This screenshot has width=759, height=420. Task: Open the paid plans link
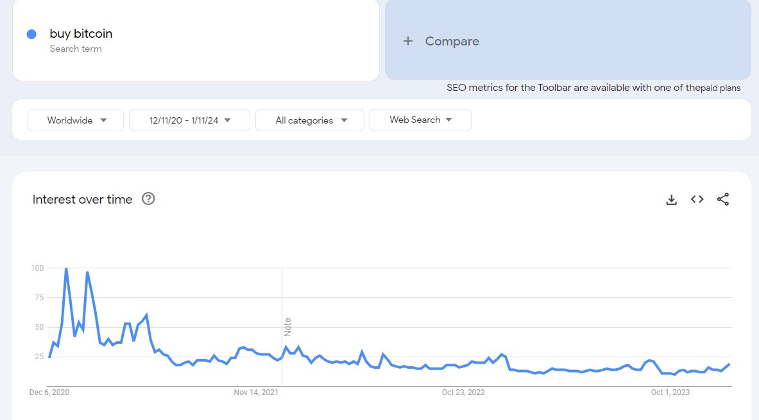click(720, 88)
